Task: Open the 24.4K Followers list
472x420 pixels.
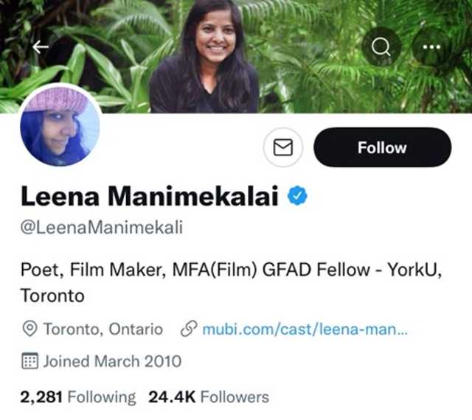Action: click(209, 397)
